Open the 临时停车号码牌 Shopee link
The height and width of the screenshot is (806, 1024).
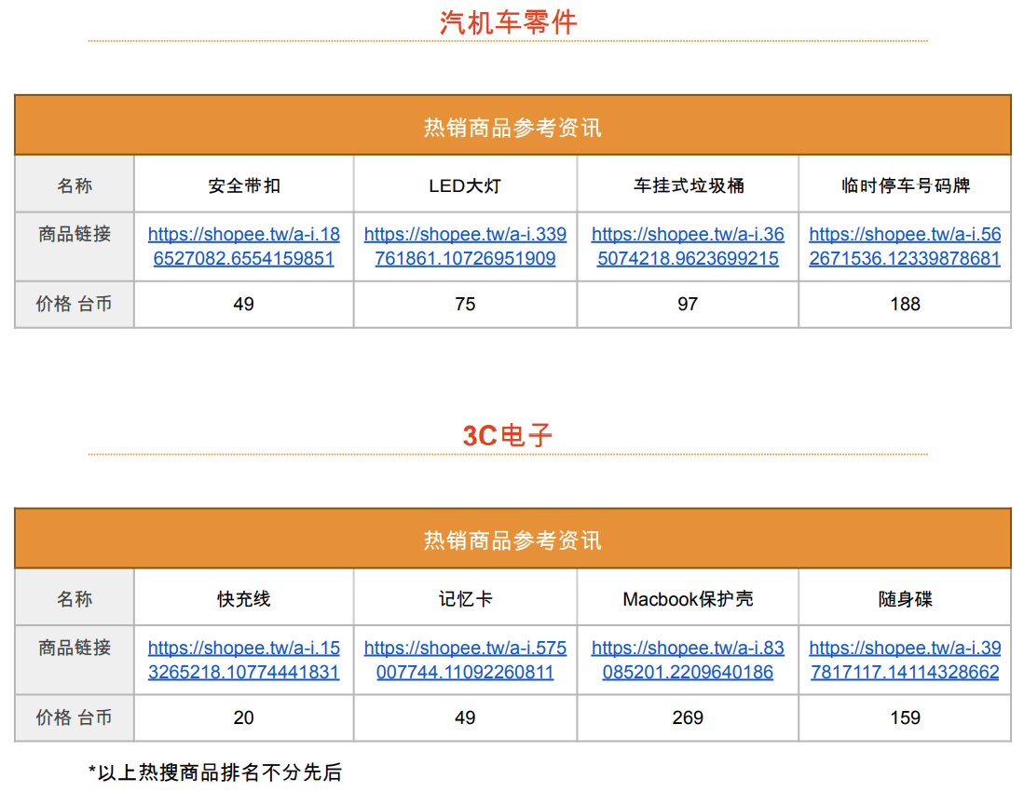pyautogui.click(x=904, y=246)
